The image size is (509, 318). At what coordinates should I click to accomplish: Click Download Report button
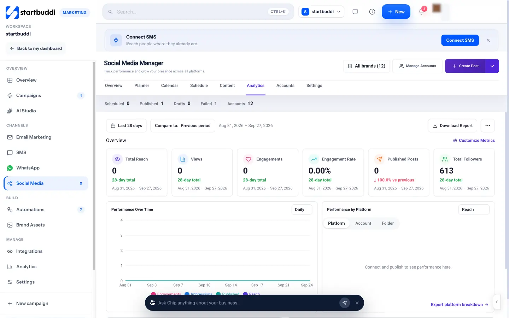(452, 126)
